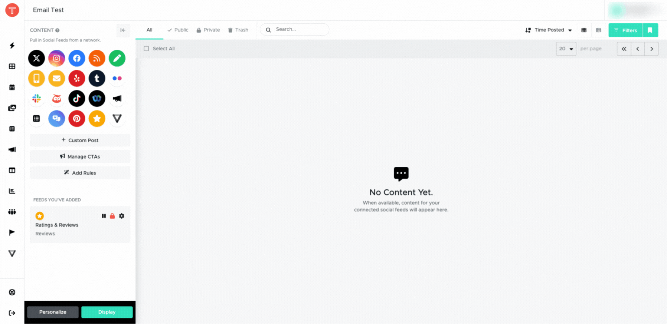This screenshot has width=667, height=324.
Task: Add a TikTok feed
Action: click(x=77, y=98)
